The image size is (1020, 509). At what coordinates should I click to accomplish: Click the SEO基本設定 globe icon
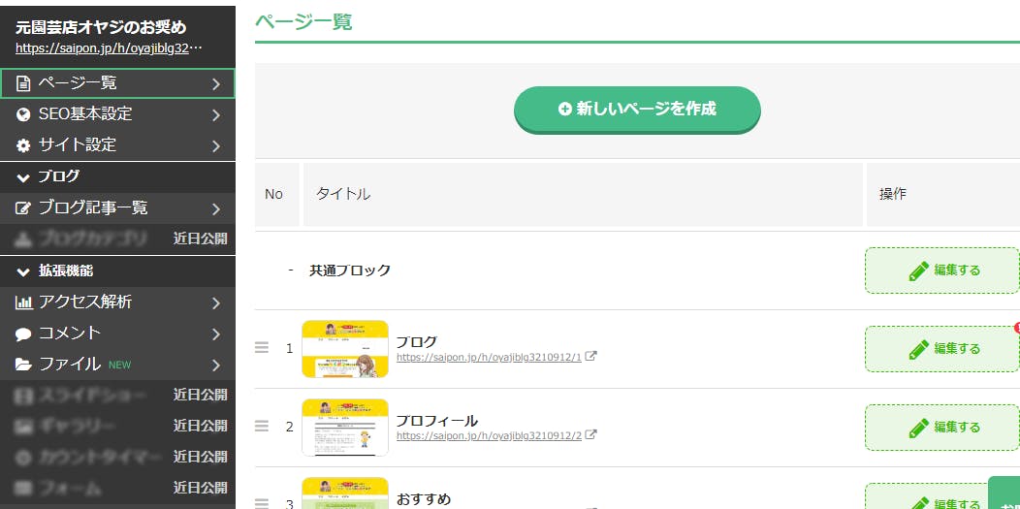[23, 114]
